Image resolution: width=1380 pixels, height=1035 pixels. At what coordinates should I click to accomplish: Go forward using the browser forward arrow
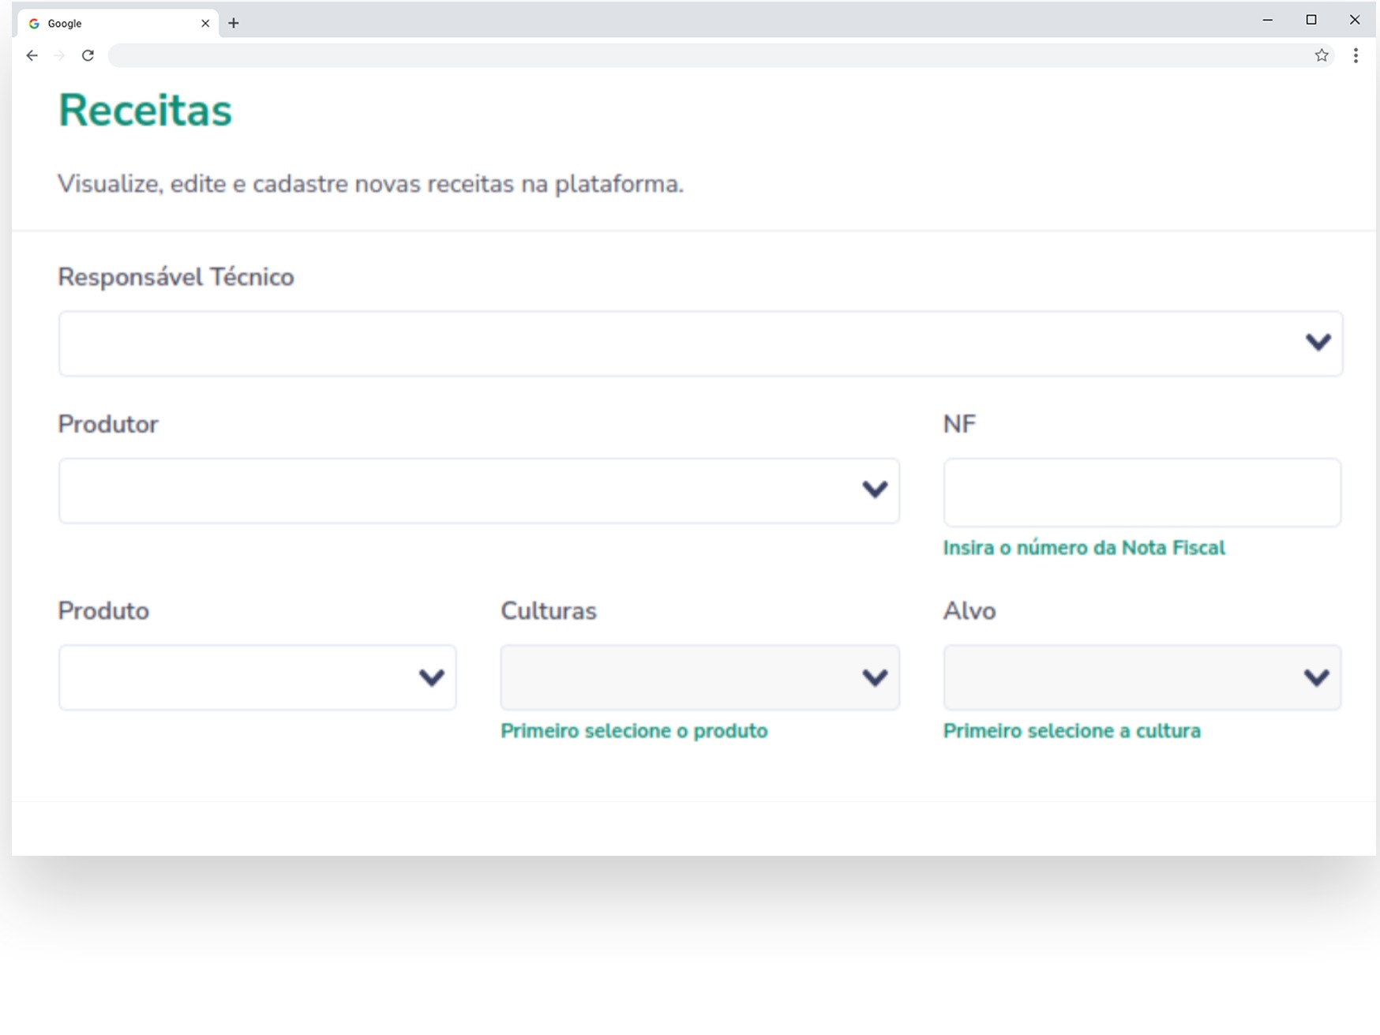[59, 55]
